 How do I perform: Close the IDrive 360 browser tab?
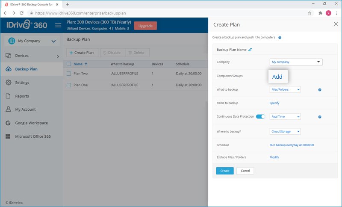tap(57, 4)
